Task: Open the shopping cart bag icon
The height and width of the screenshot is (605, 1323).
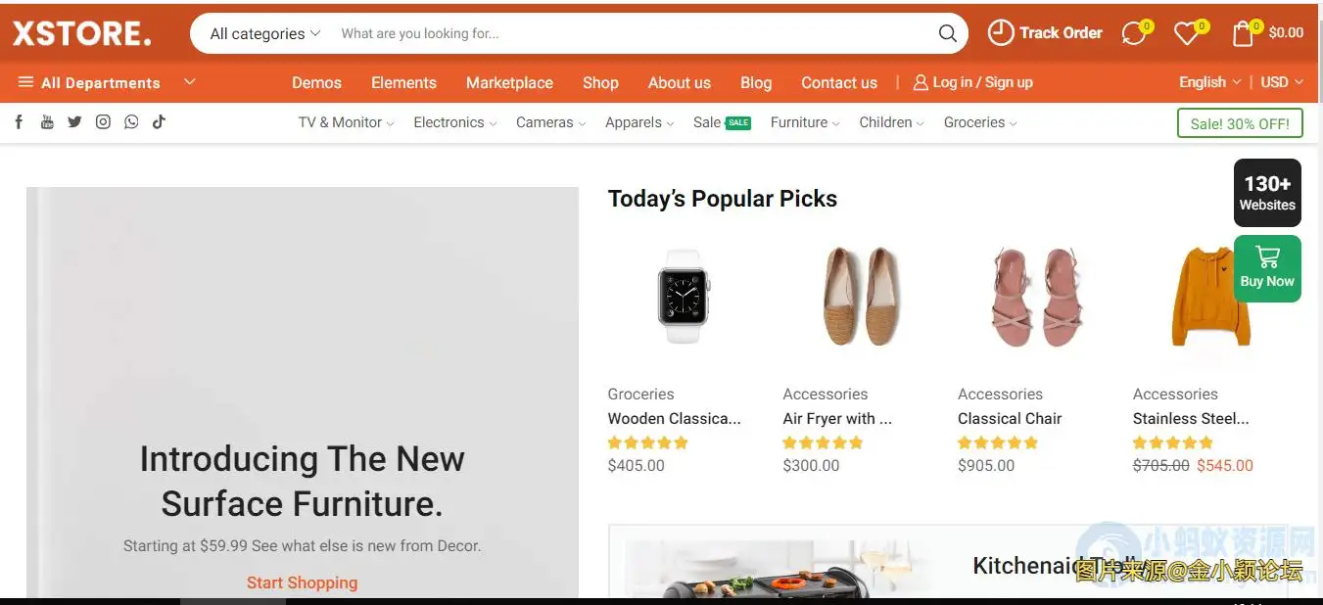Action: (x=1243, y=33)
